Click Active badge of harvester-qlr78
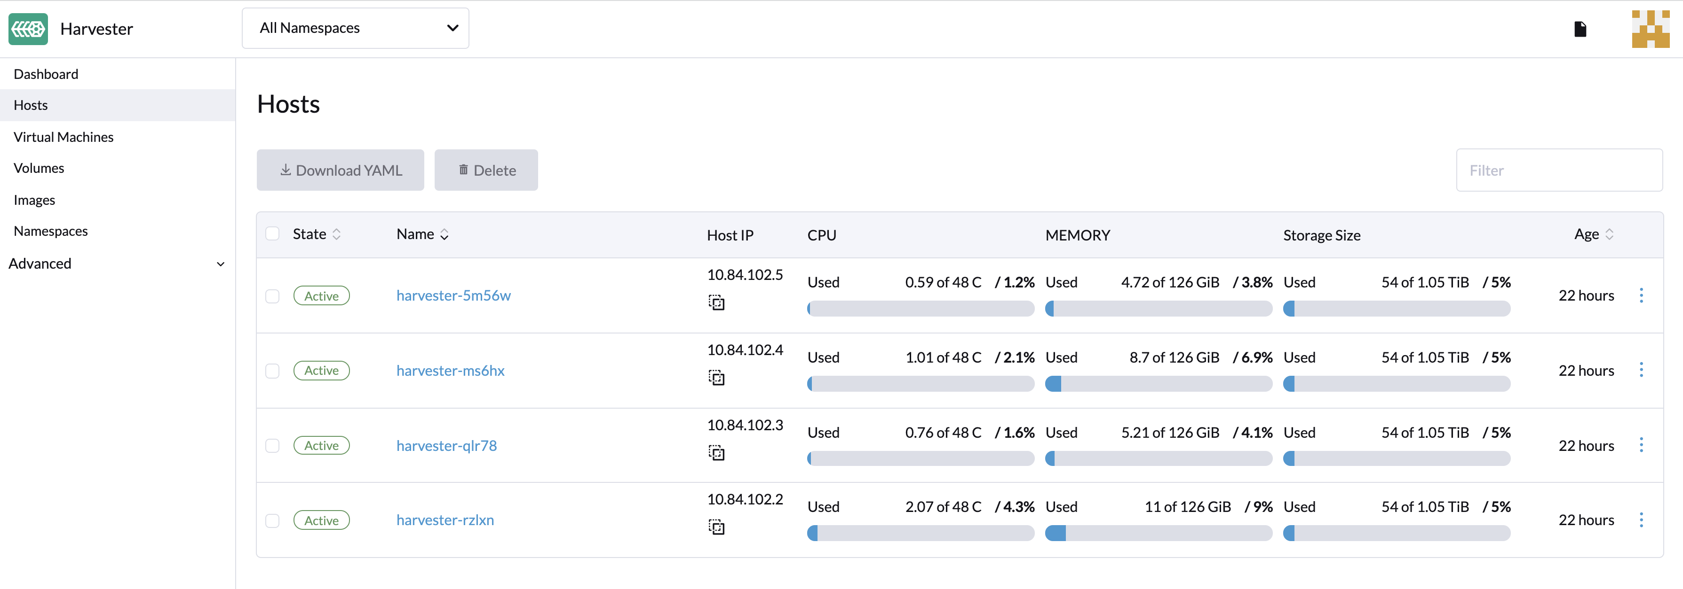 point(321,445)
